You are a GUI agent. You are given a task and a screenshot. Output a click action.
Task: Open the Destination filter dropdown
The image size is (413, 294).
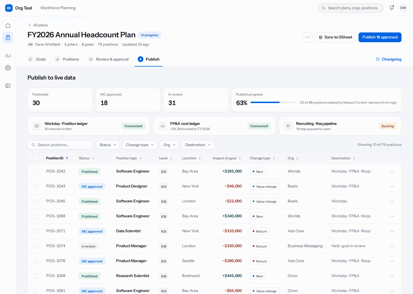198,145
